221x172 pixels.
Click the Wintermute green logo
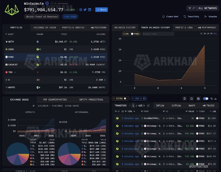pos(12,10)
